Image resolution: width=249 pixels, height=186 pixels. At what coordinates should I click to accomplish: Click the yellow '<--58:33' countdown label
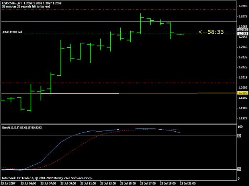(x=211, y=32)
